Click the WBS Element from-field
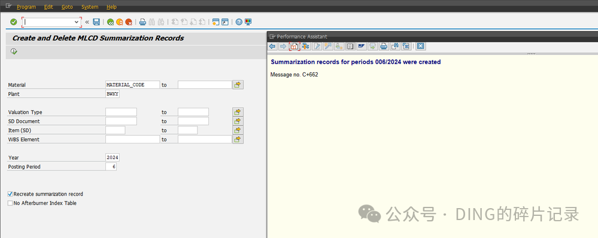Viewport: 598px width, 238px height. tap(132, 139)
